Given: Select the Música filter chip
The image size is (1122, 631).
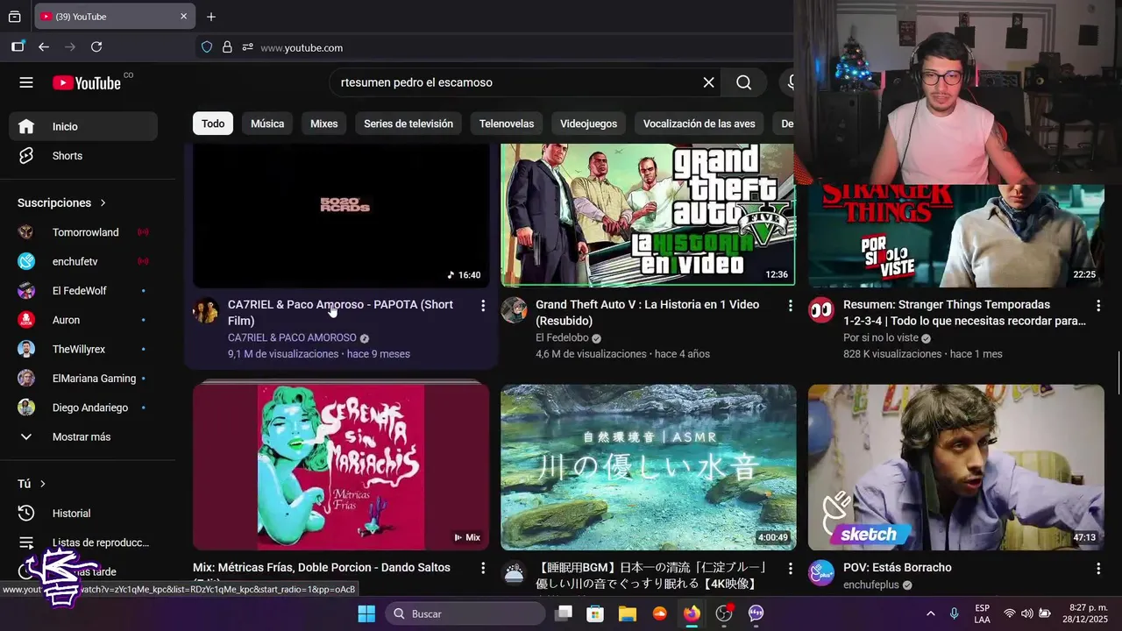Looking at the screenshot, I should click(x=267, y=124).
